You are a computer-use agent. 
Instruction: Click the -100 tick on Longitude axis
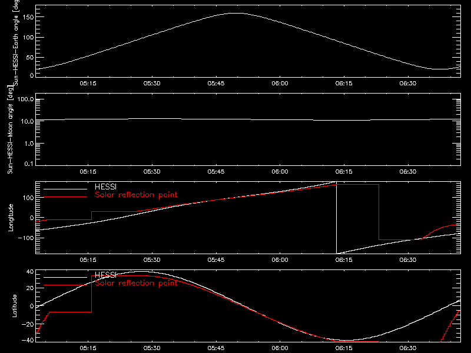pyautogui.click(x=26, y=238)
